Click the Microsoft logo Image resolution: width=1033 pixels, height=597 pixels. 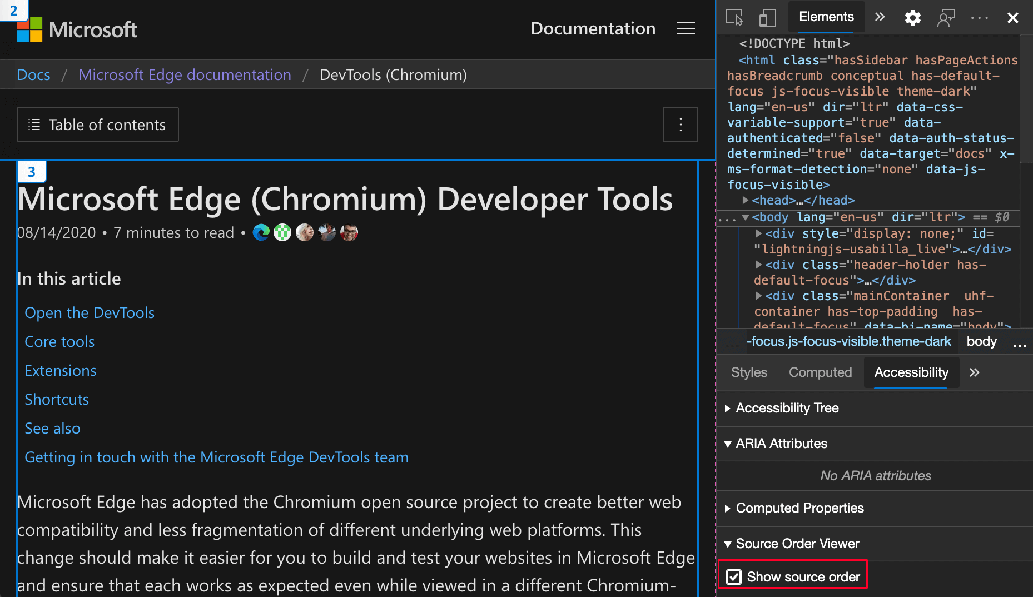(77, 29)
